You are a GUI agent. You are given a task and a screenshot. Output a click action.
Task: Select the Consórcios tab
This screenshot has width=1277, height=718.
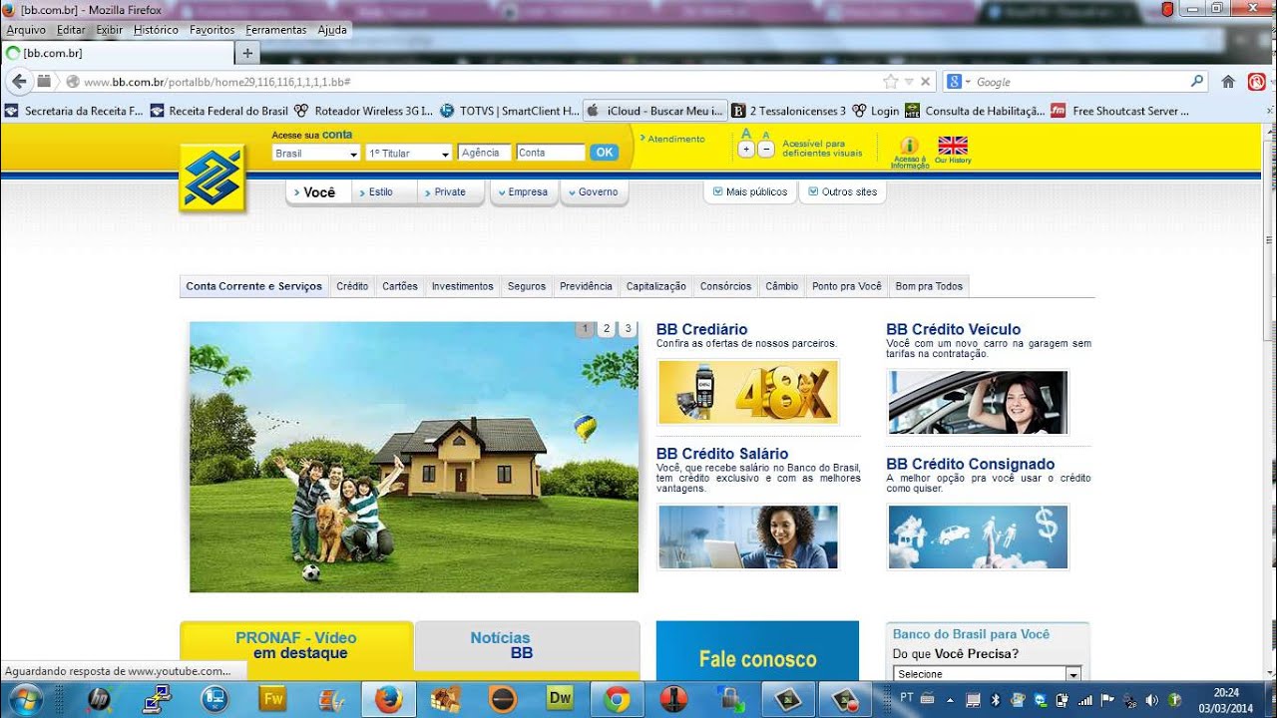tap(725, 286)
